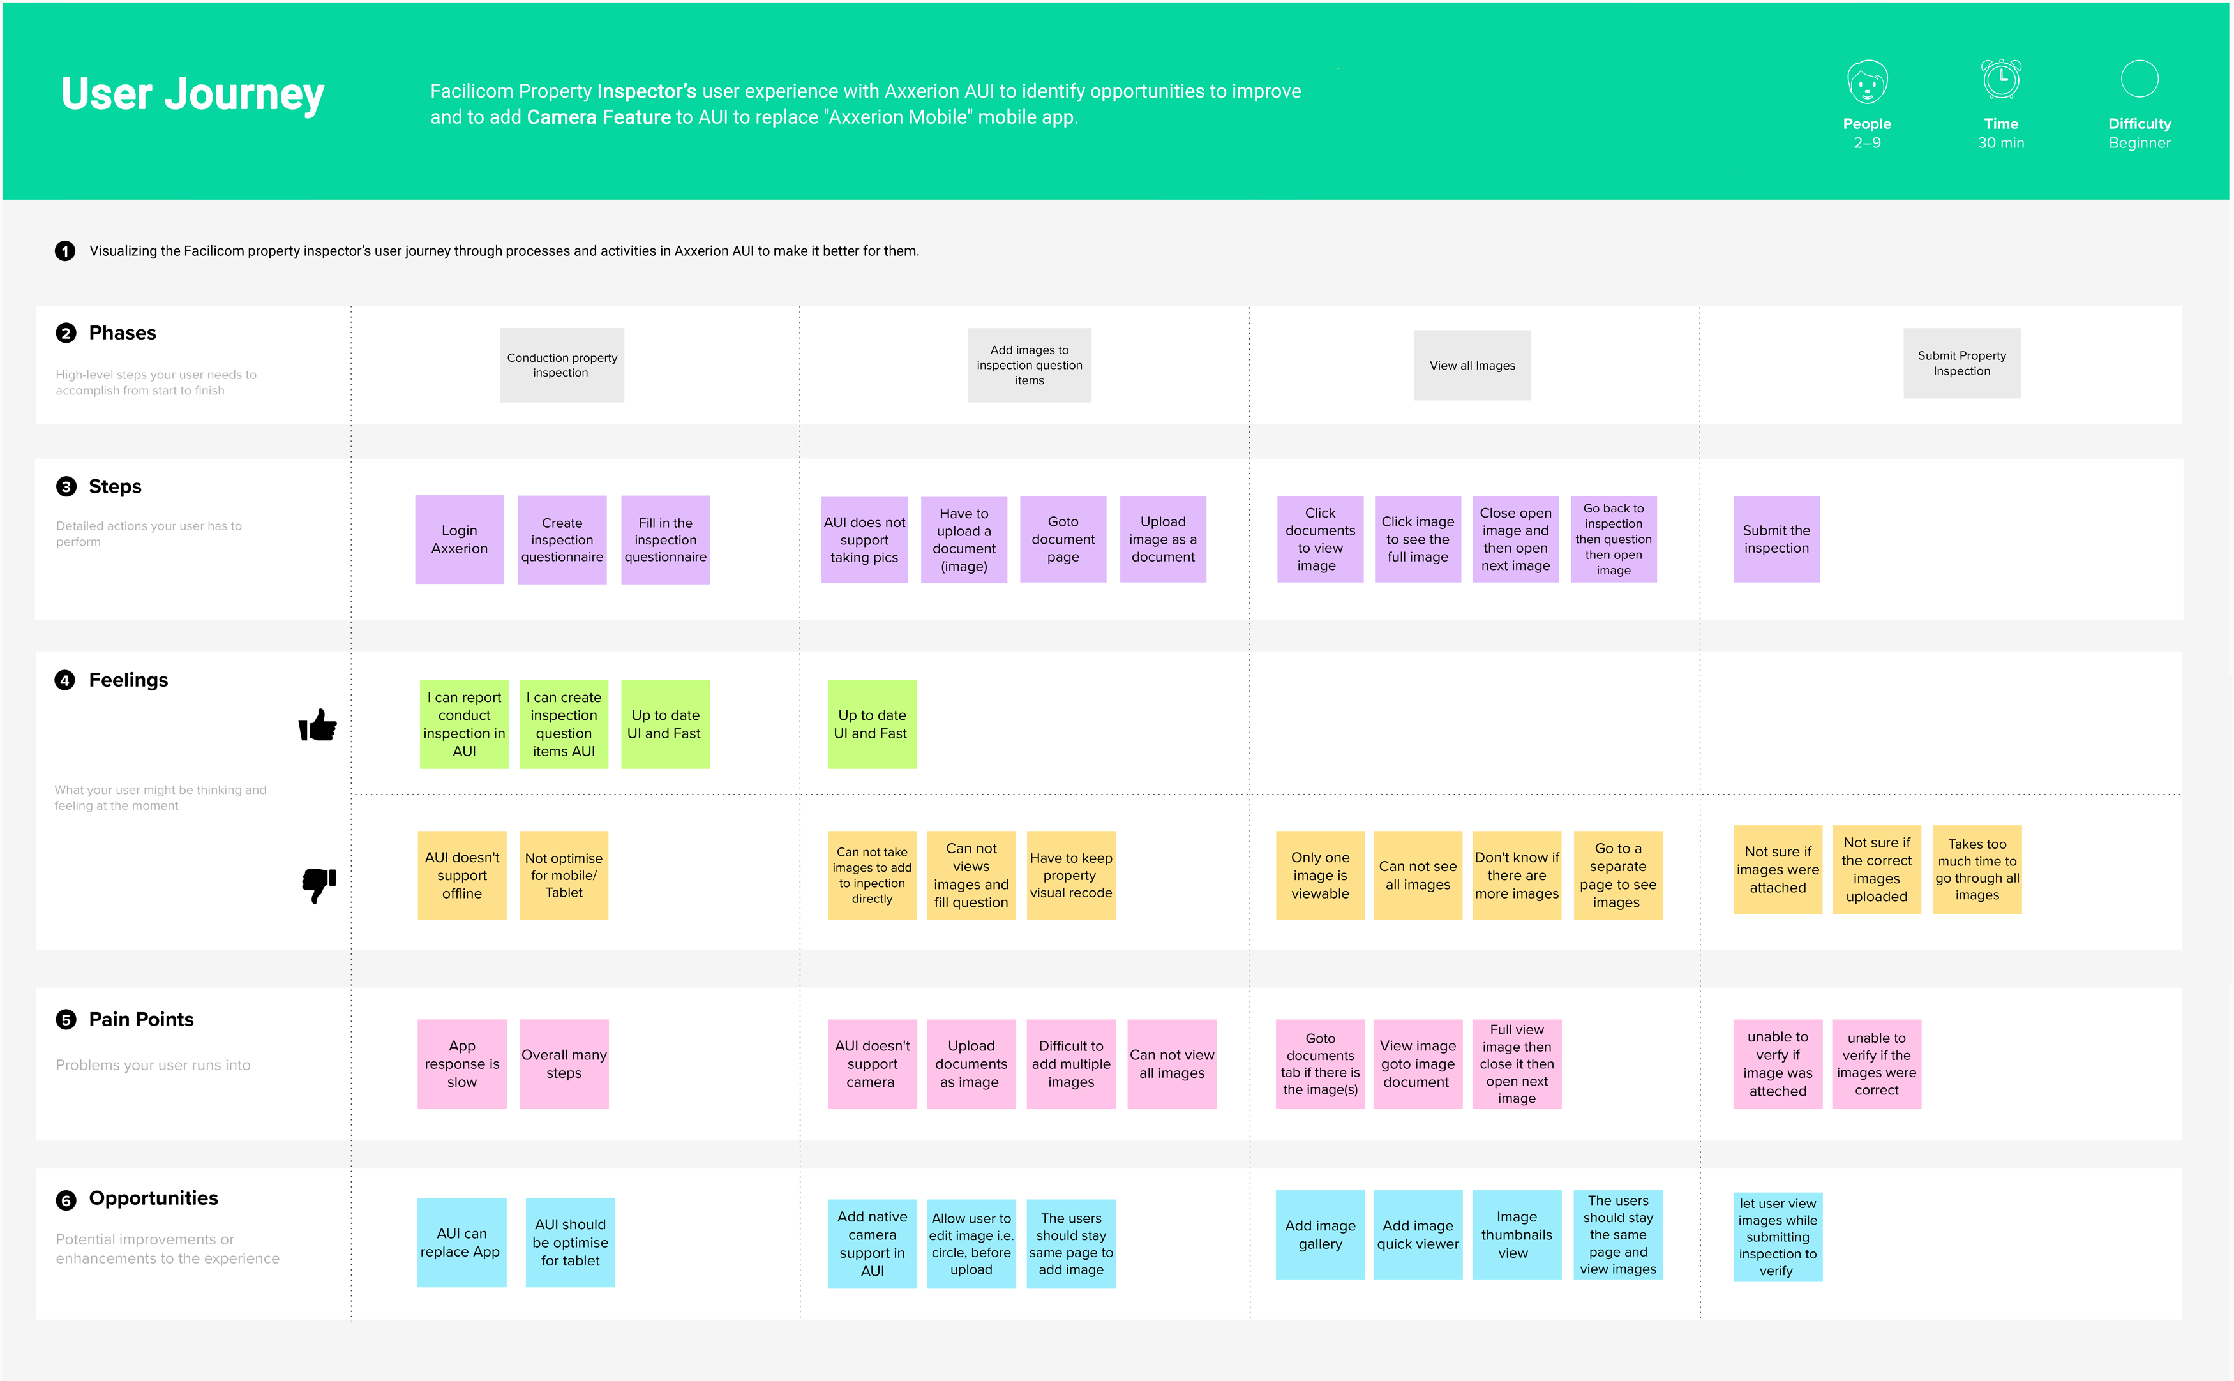Select 'Close open image and then open next image' note
The height and width of the screenshot is (1381, 2234).
1515,540
